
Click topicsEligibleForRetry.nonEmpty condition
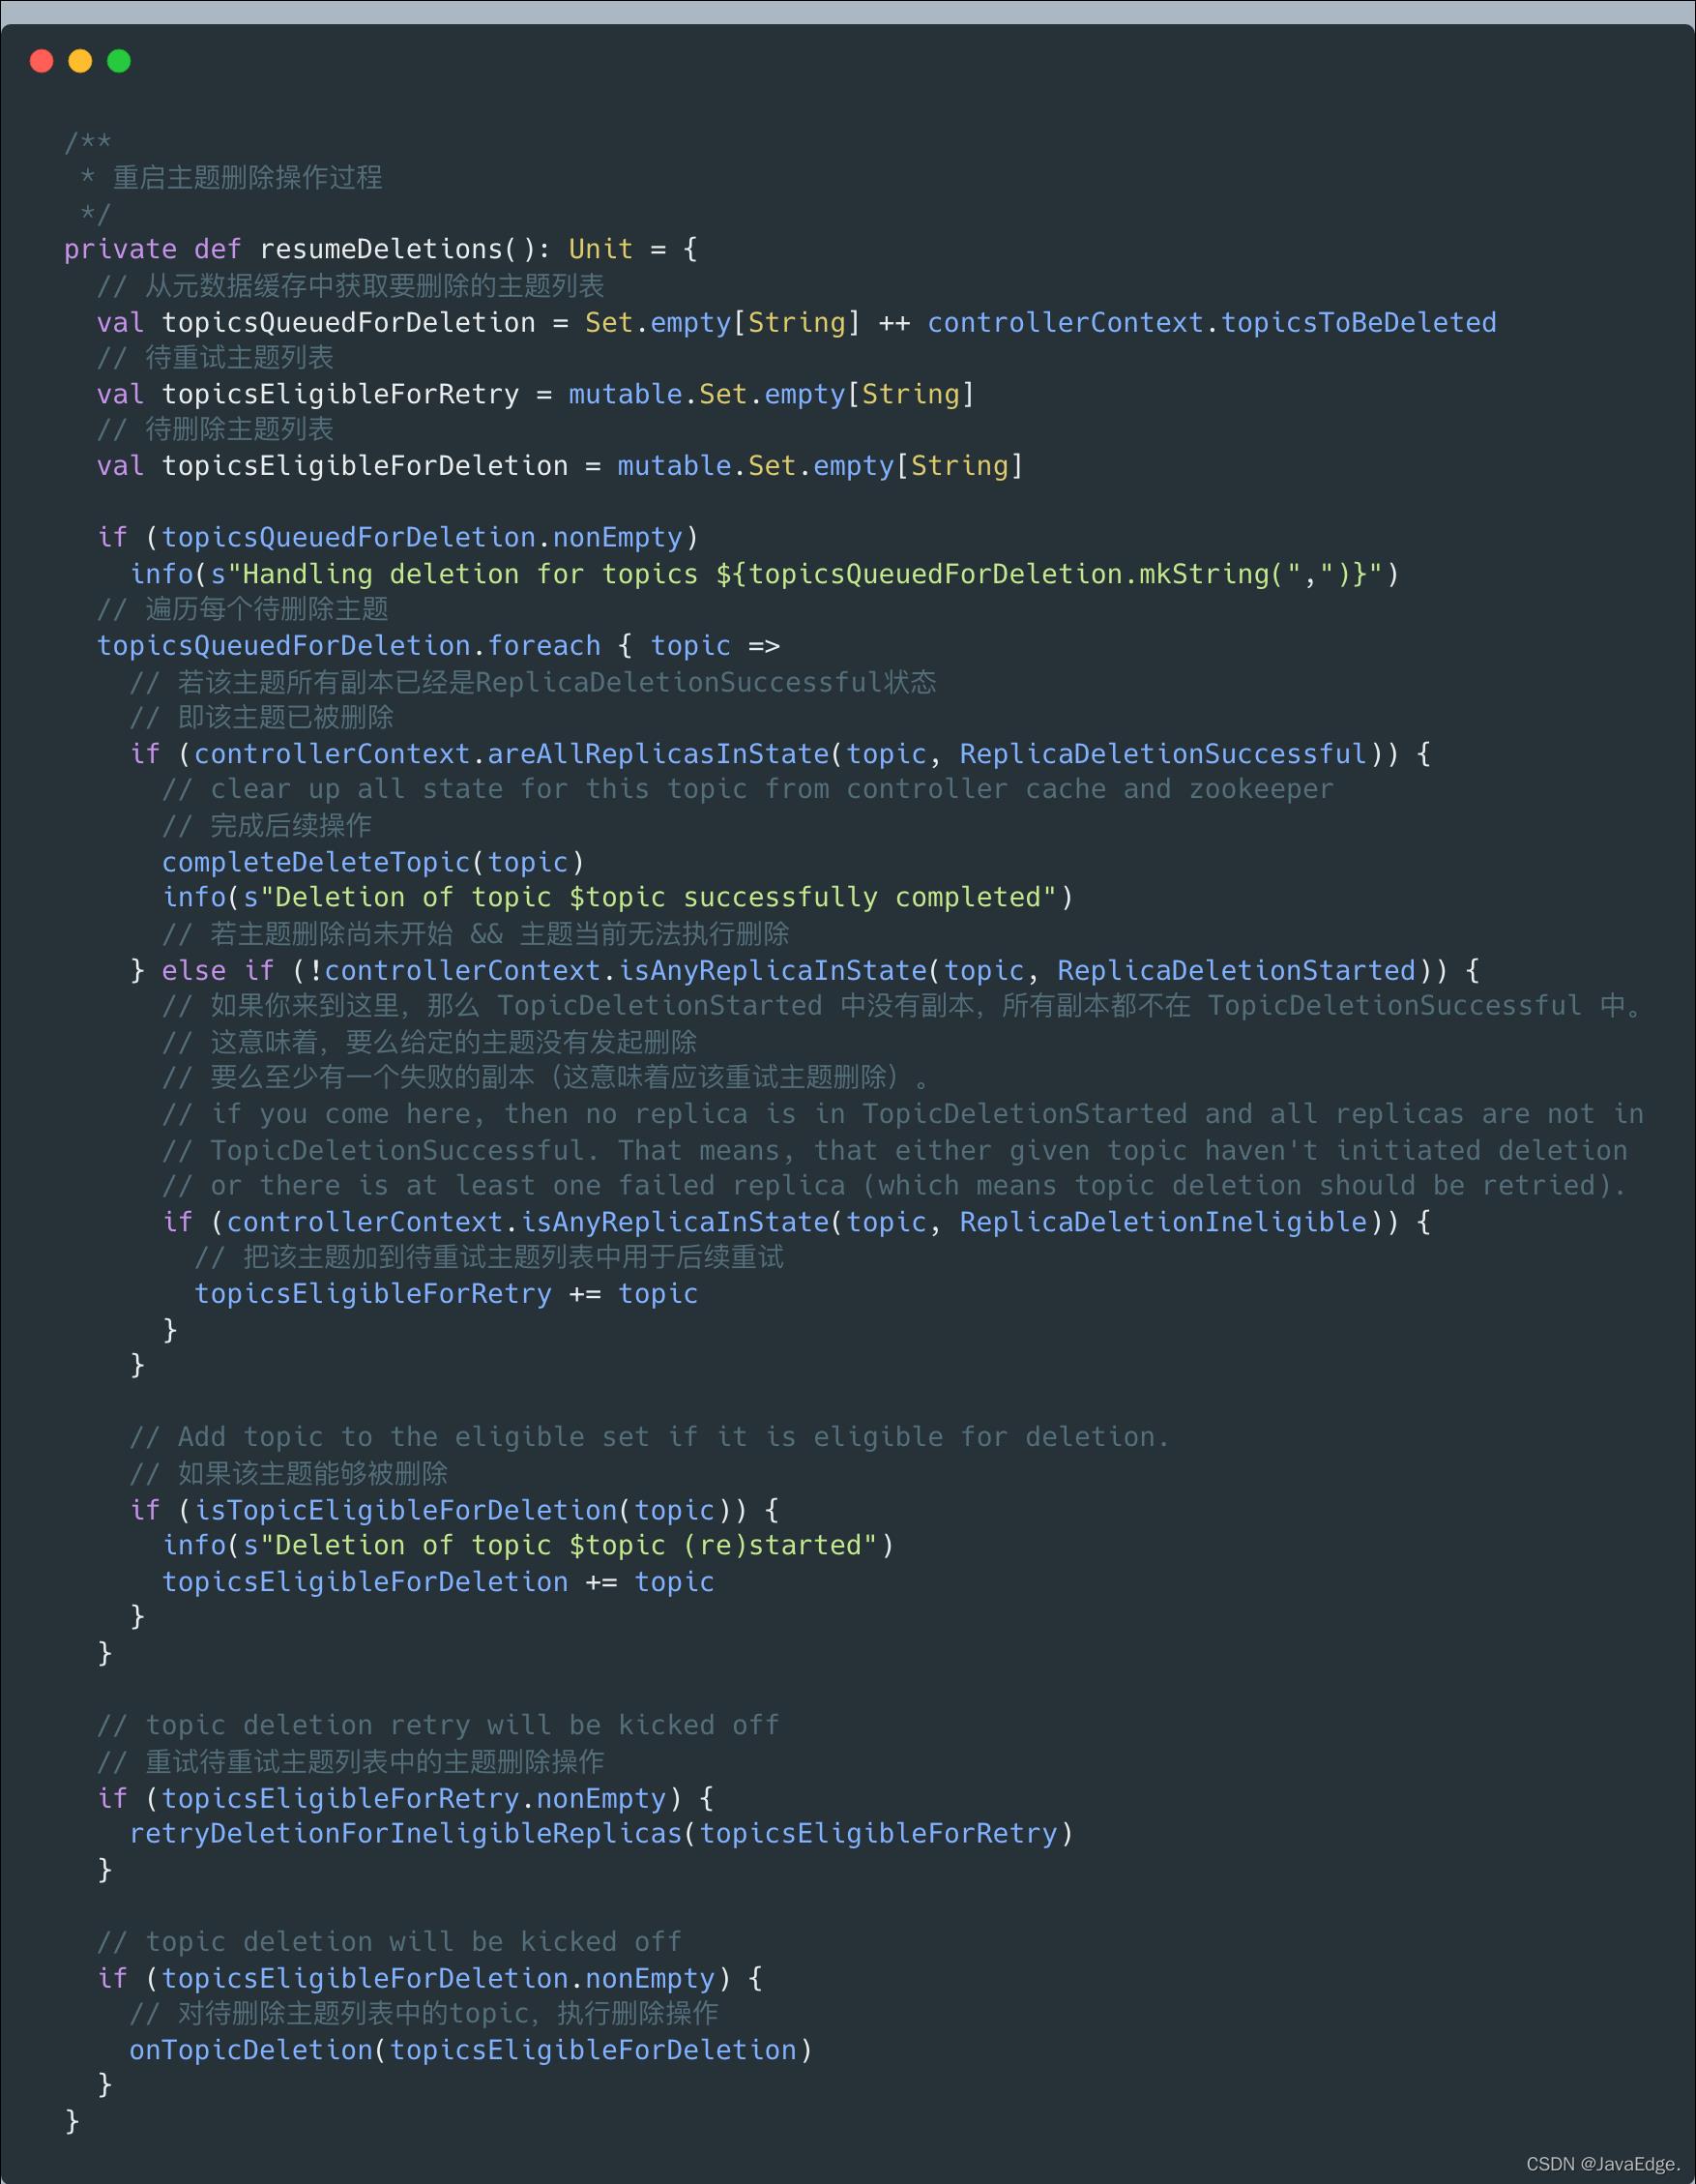(414, 1798)
